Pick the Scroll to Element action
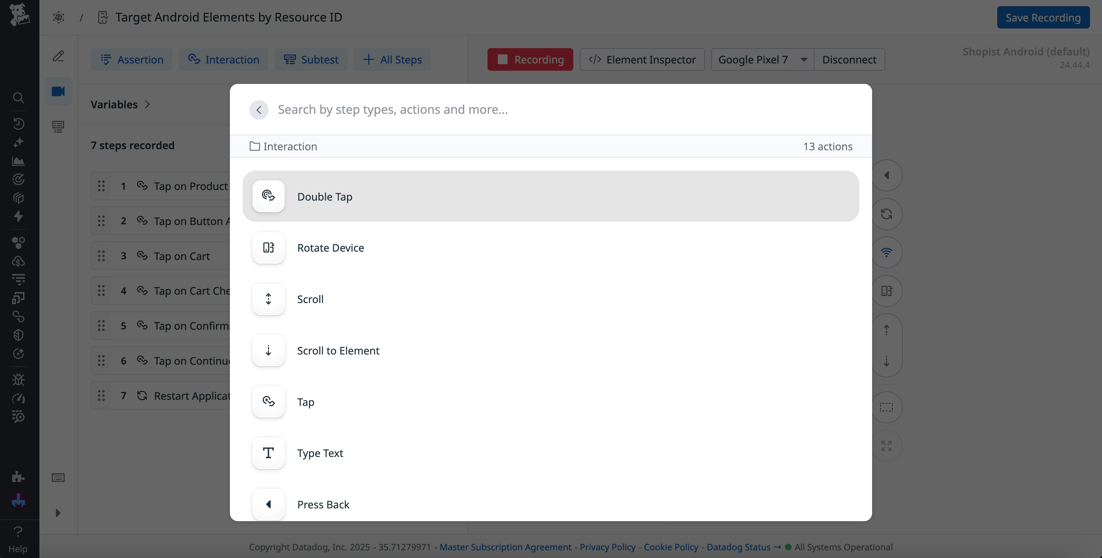Screen dimensions: 1102x558 tap(338, 350)
